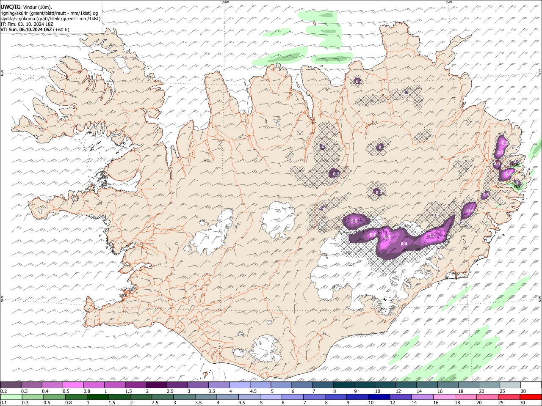Click the 1.2 value in the southeast snow band
The width and height of the screenshot is (542, 406).
tap(432, 236)
